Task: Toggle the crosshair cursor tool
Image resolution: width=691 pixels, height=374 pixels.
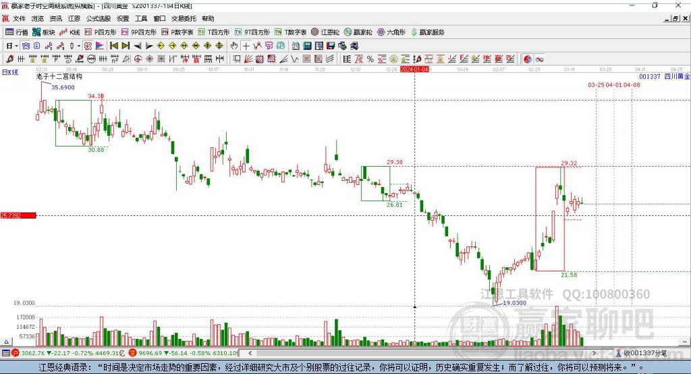Action: coord(246,46)
